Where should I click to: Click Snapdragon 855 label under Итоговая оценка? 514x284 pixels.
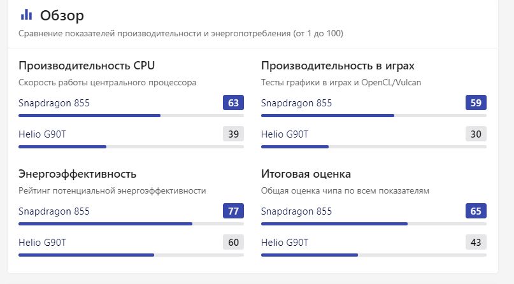pyautogui.click(x=296, y=211)
